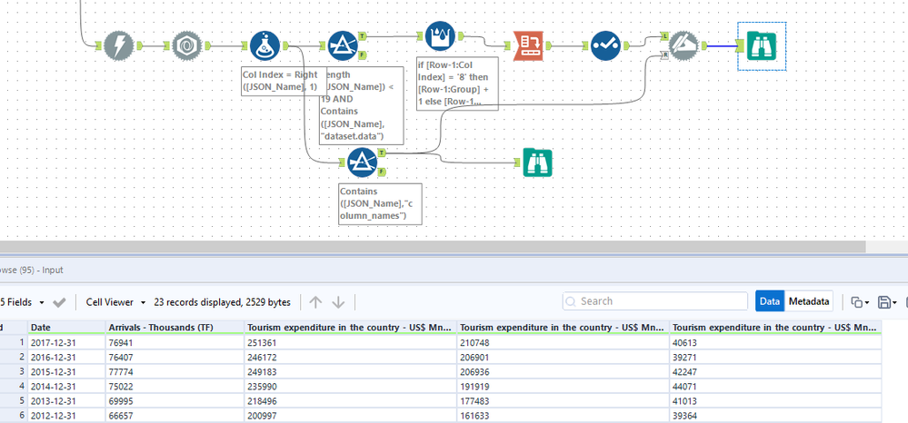
Task: Select the expenditure cell 39364
Action: pos(775,415)
